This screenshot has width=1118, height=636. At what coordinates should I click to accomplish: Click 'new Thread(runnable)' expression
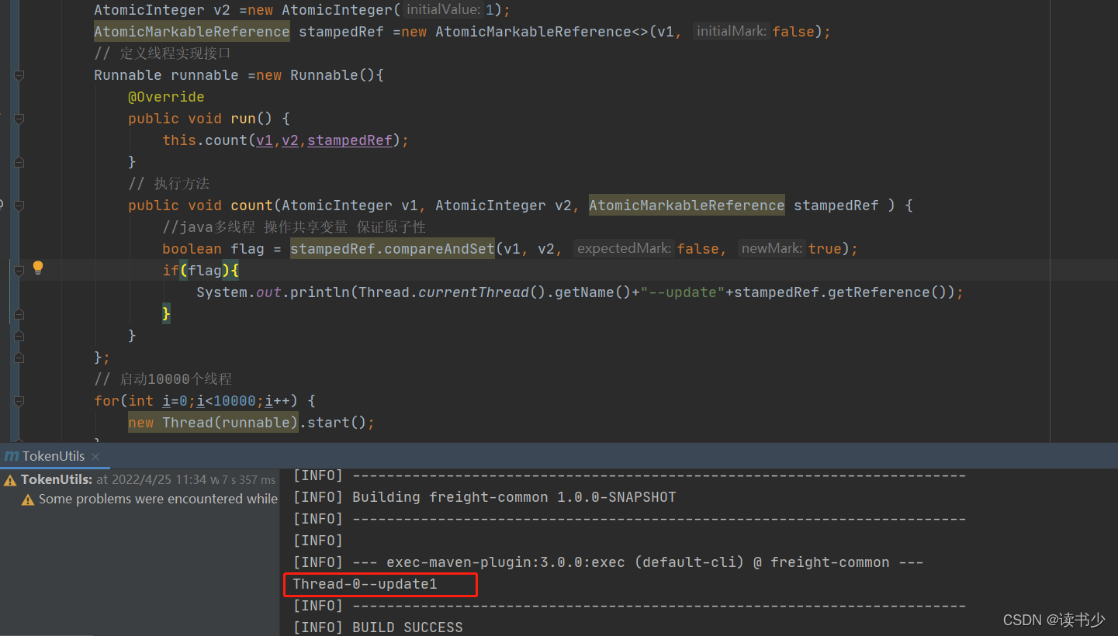(213, 423)
